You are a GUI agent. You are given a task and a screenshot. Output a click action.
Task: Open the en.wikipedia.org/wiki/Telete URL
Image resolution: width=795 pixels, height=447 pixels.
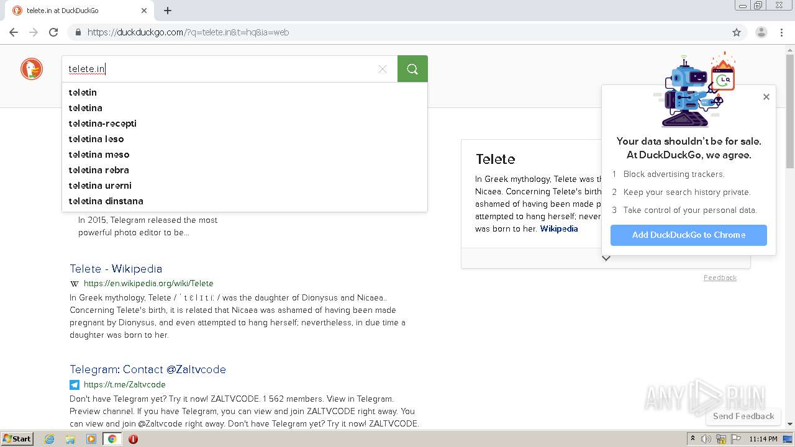[x=148, y=284]
